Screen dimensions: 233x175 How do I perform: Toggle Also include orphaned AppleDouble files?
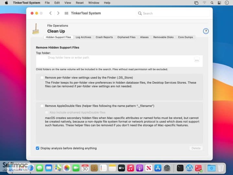tap(47, 112)
